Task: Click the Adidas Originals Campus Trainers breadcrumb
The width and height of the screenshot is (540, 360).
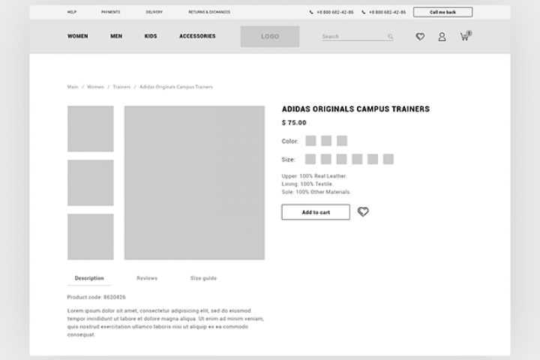Action: point(176,87)
